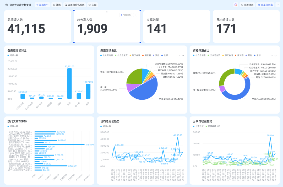
Task: Open the 主题 theme menu
Action: 92,5
